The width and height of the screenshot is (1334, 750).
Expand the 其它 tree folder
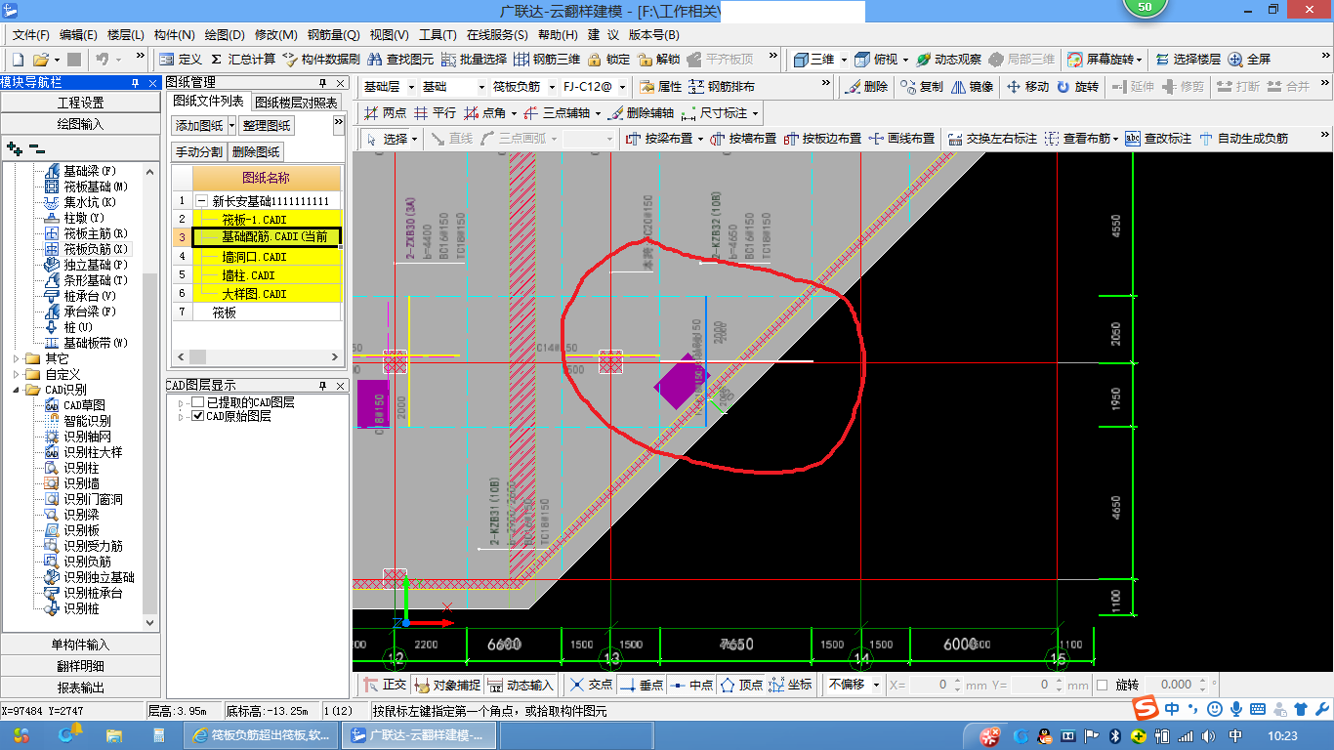pyautogui.click(x=17, y=358)
